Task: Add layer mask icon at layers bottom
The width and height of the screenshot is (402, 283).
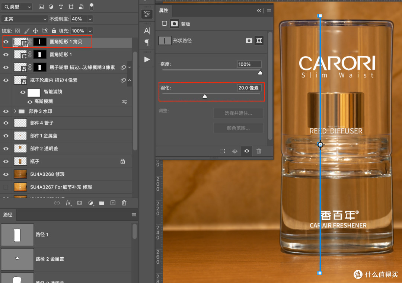Action: (80, 203)
